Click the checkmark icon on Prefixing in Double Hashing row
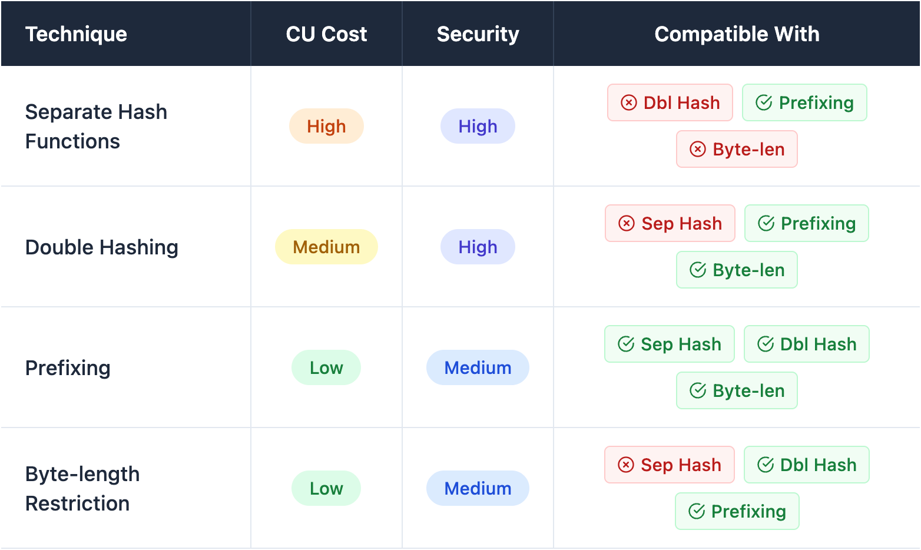Viewport: 921px width, 550px height. (x=766, y=223)
